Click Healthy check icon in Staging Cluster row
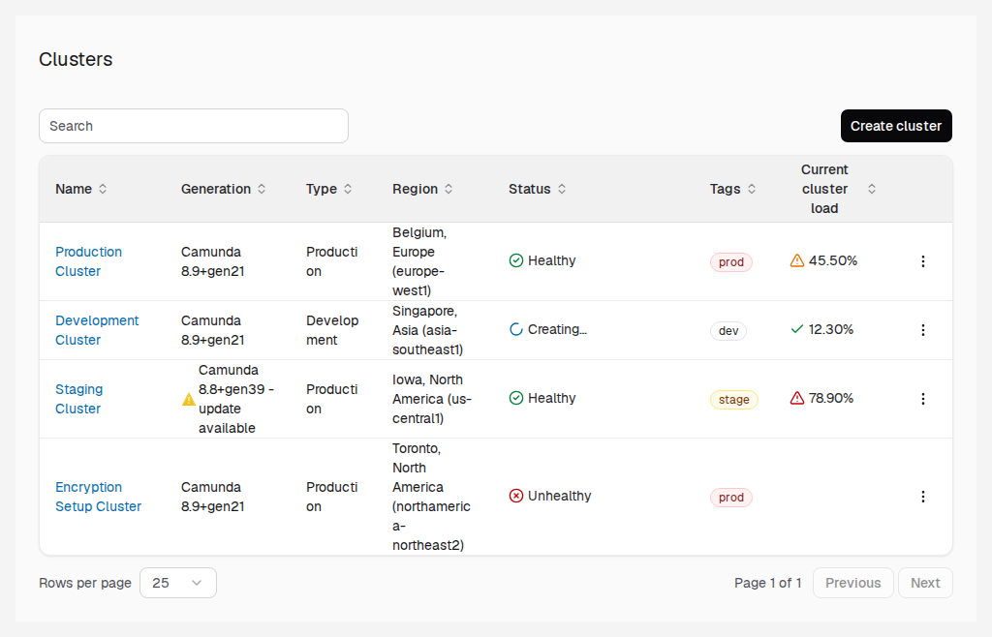Image resolution: width=992 pixels, height=637 pixels. click(x=516, y=398)
